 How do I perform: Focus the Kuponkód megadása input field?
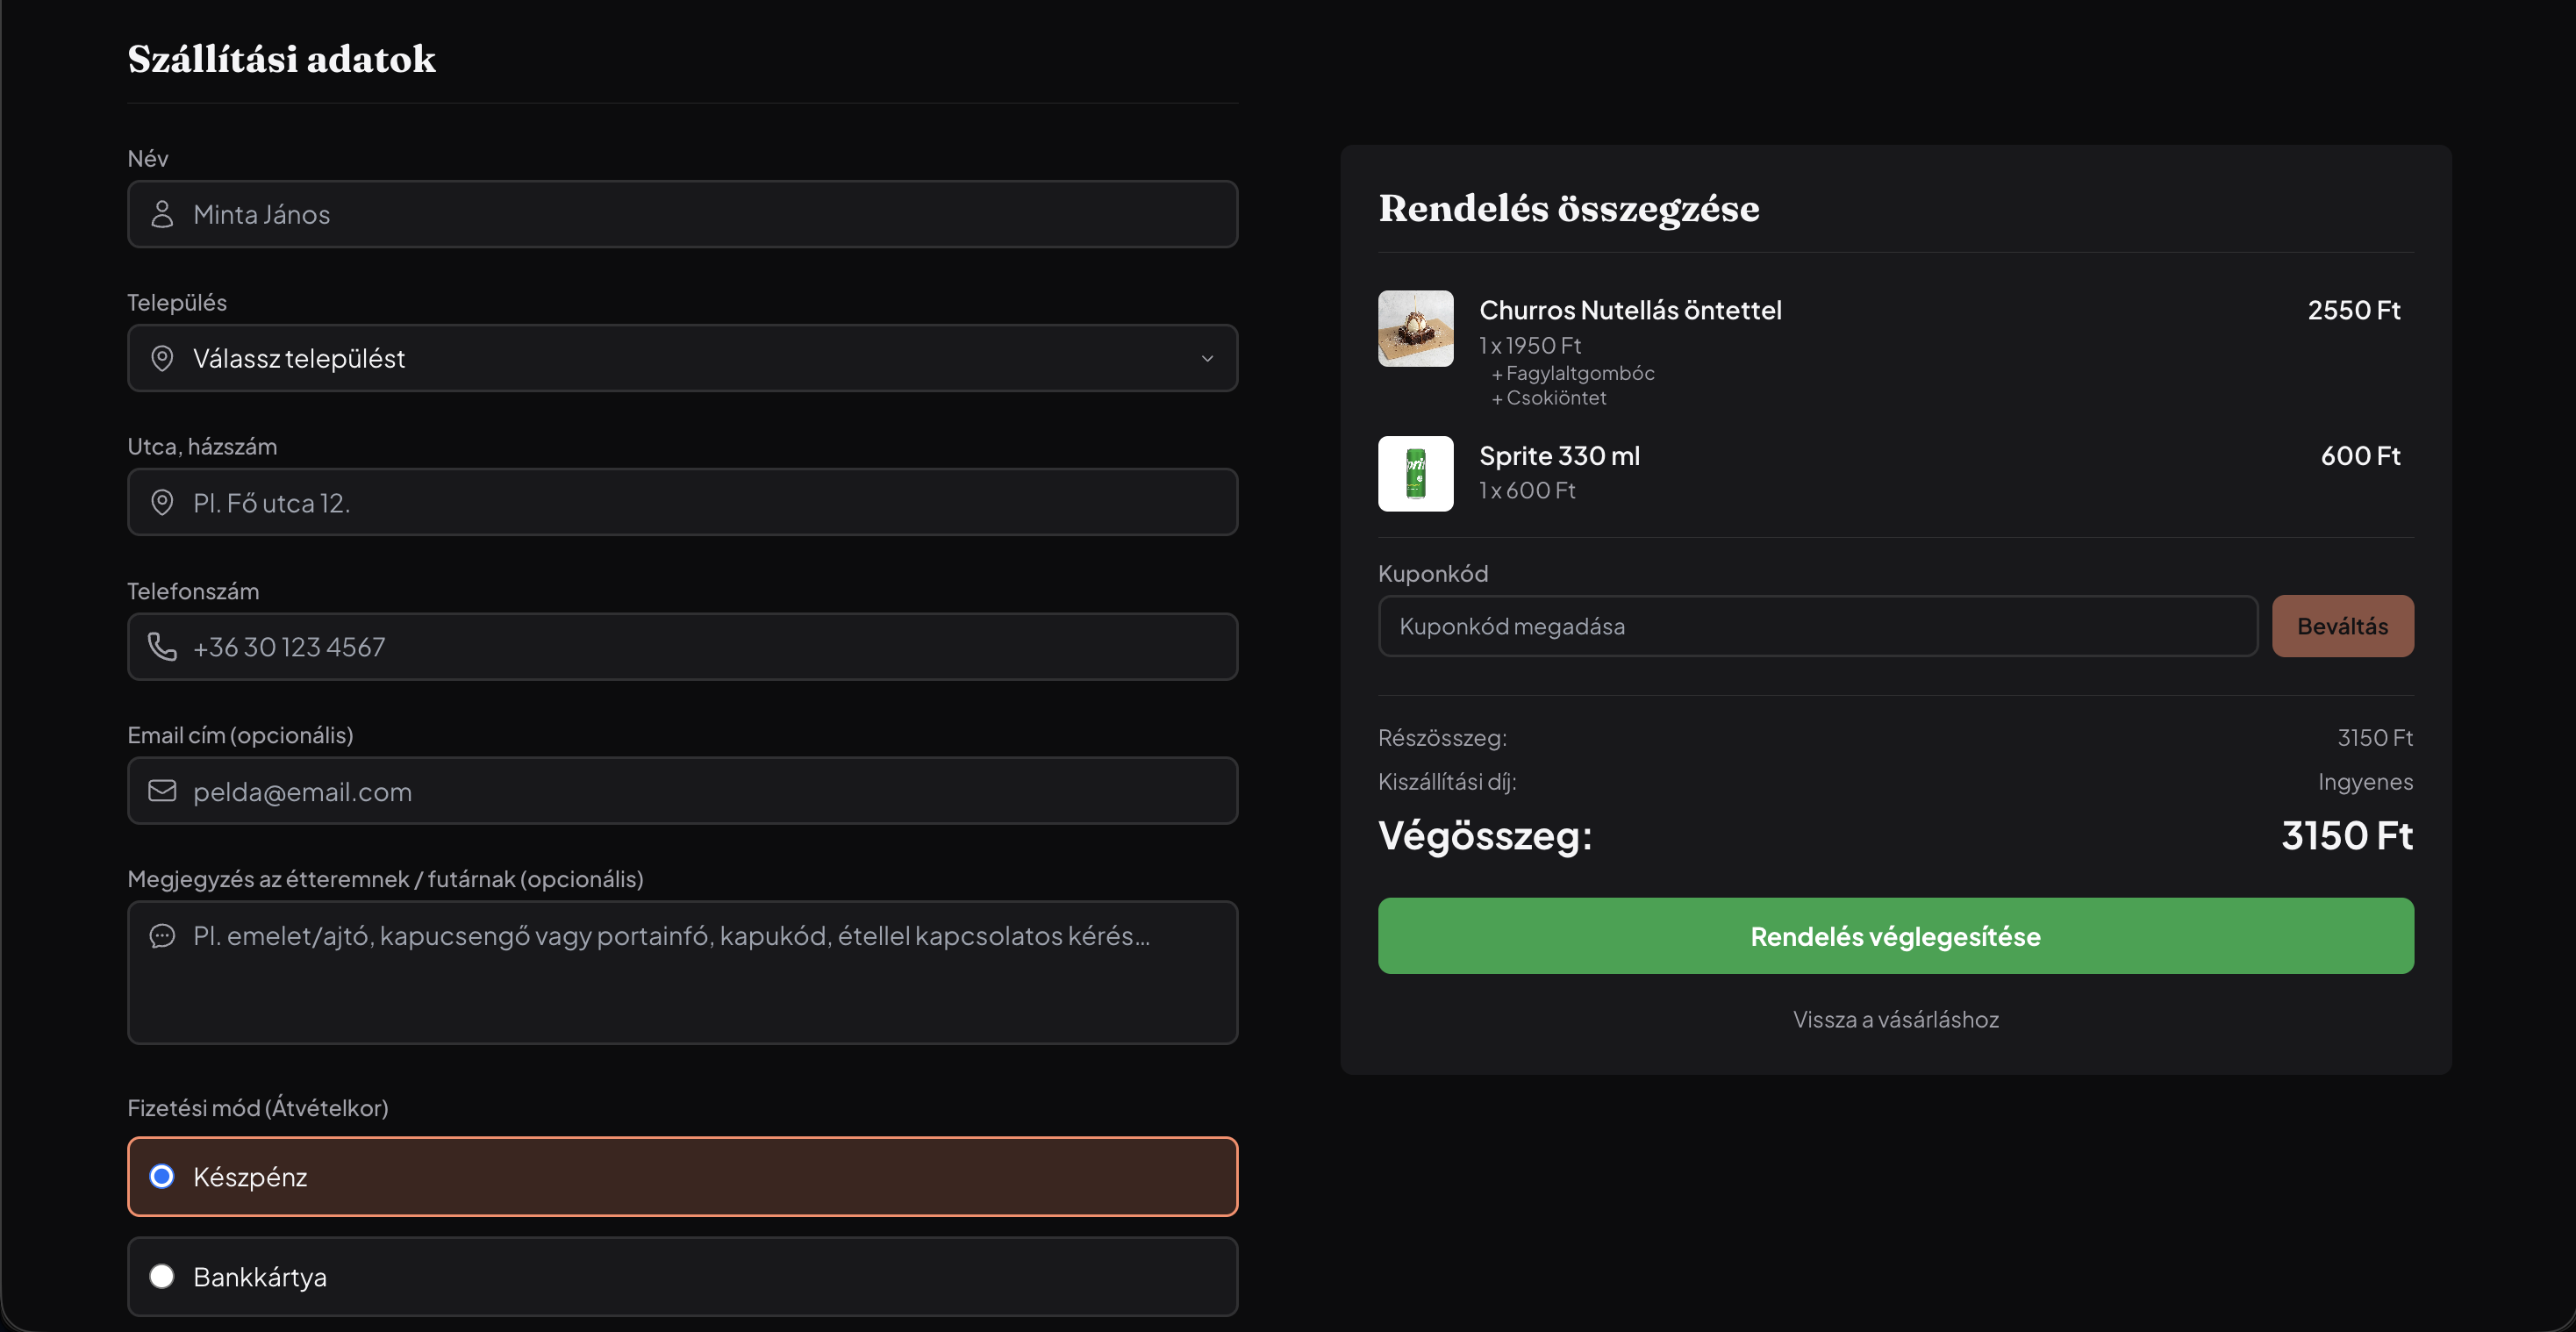pos(1817,626)
